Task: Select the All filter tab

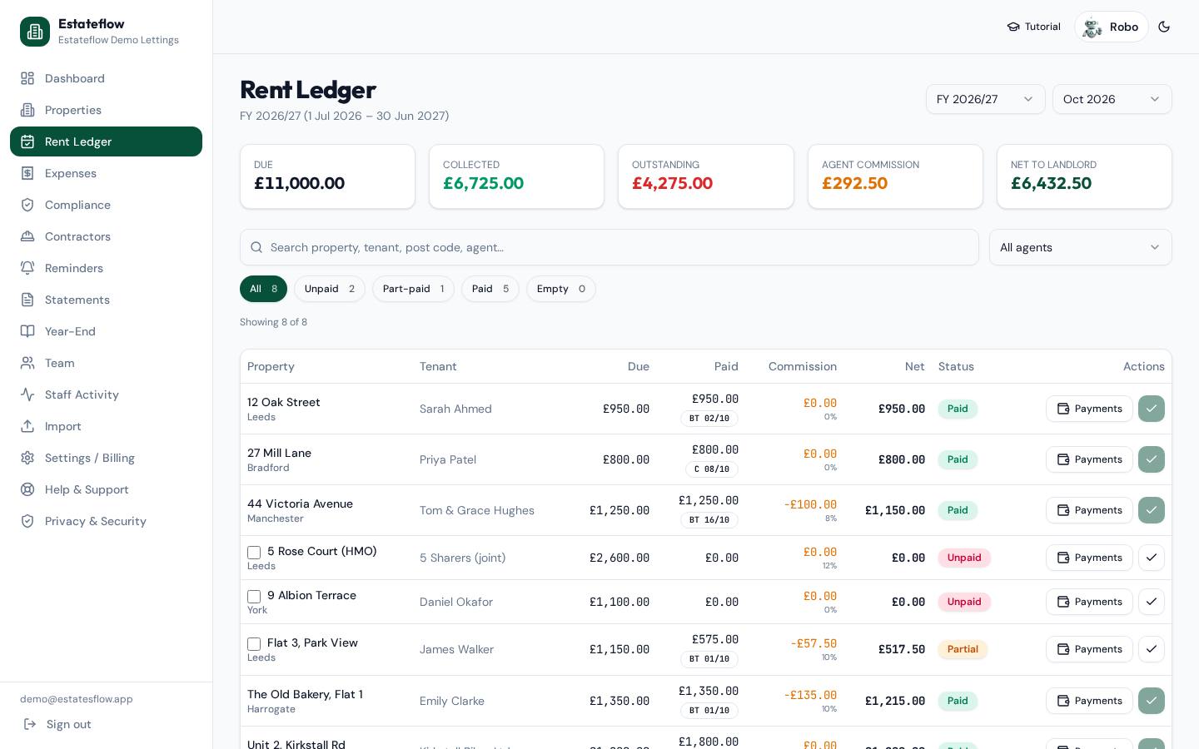Action: (x=263, y=289)
